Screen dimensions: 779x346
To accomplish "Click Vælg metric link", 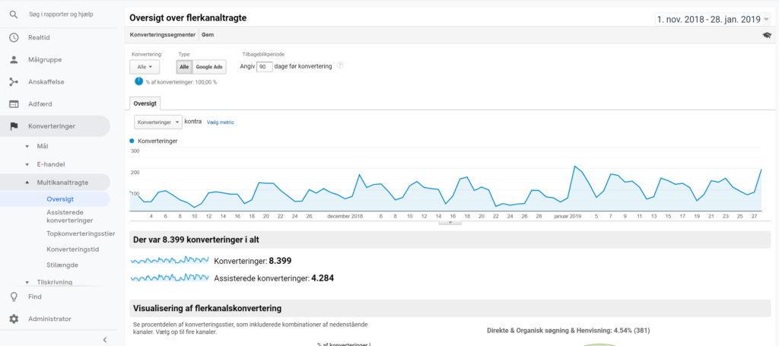I will (x=220, y=122).
